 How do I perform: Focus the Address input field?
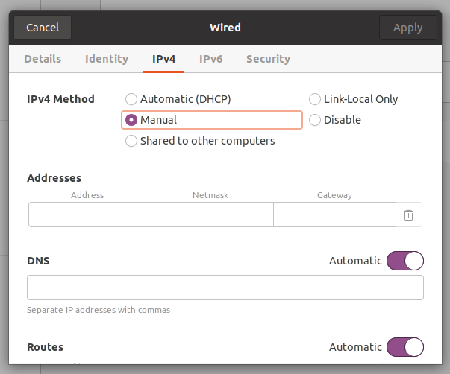coord(90,215)
